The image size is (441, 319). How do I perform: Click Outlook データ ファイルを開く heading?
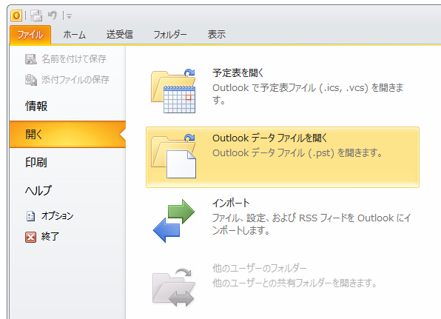click(x=270, y=138)
